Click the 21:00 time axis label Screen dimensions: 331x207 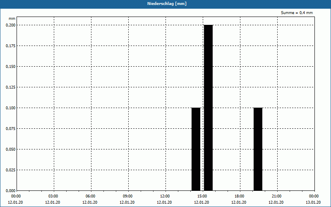click(x=277, y=196)
